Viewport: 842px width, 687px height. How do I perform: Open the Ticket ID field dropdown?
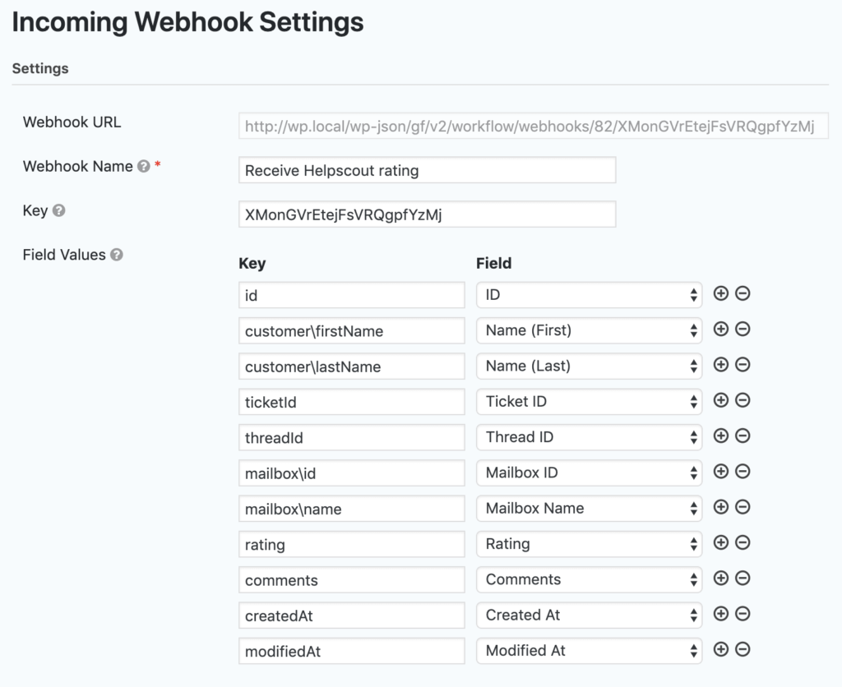[x=589, y=402]
